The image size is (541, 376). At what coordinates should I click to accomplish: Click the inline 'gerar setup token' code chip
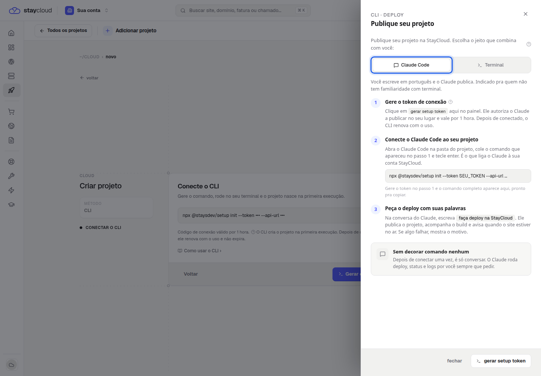[428, 111]
